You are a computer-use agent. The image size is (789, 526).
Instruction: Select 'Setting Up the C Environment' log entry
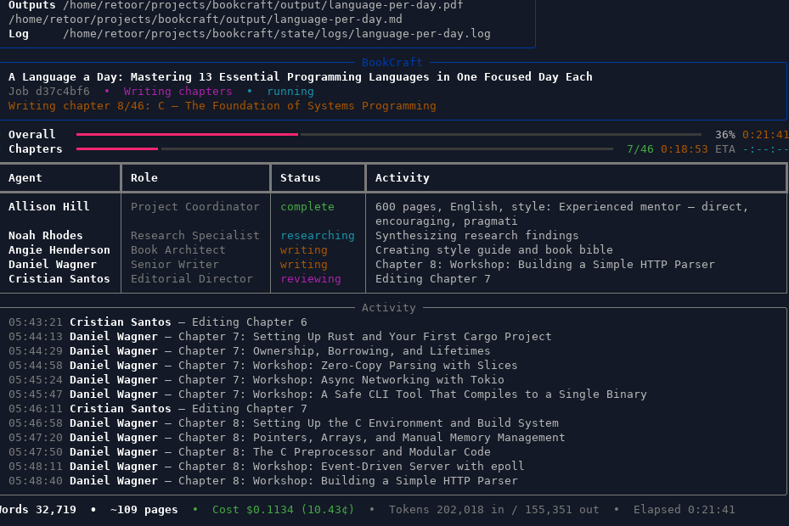284,423
